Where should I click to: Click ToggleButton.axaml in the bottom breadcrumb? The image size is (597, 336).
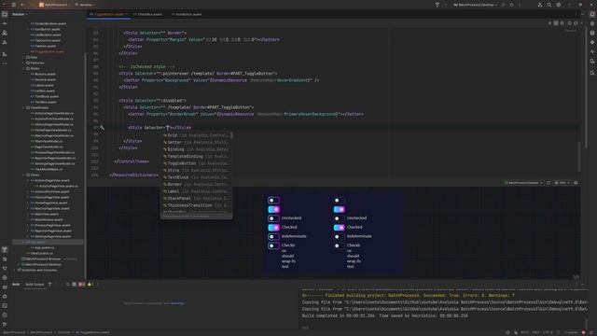[92, 332]
